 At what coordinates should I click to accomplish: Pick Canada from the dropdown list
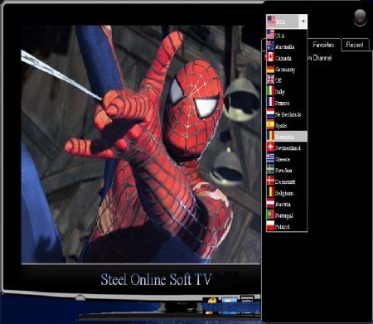(x=287, y=58)
